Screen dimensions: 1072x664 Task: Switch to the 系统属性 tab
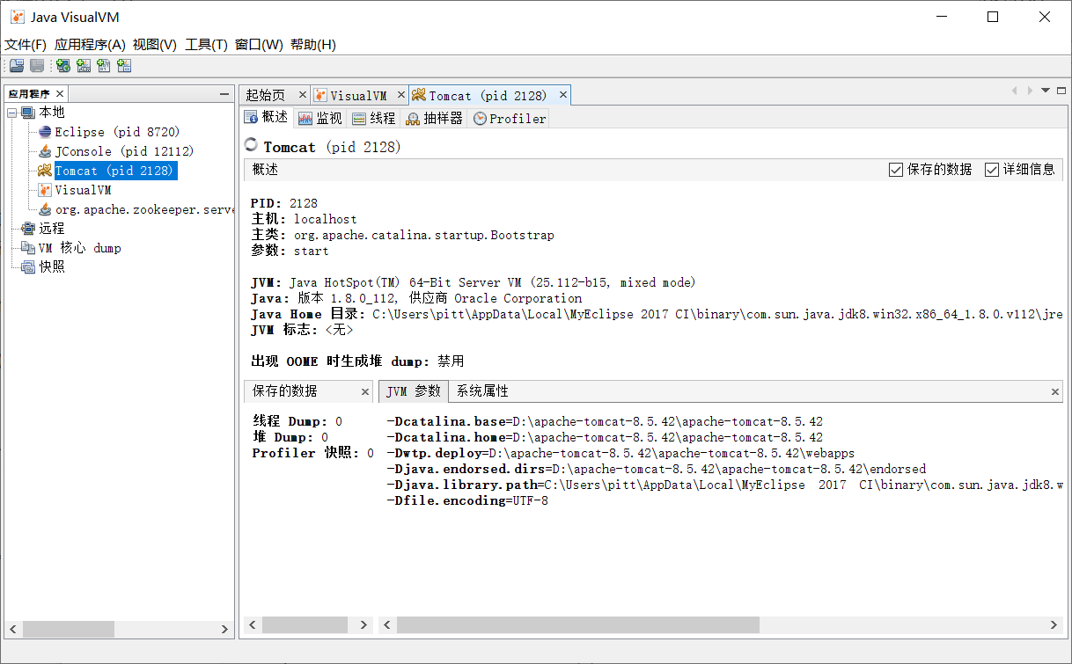click(x=483, y=390)
